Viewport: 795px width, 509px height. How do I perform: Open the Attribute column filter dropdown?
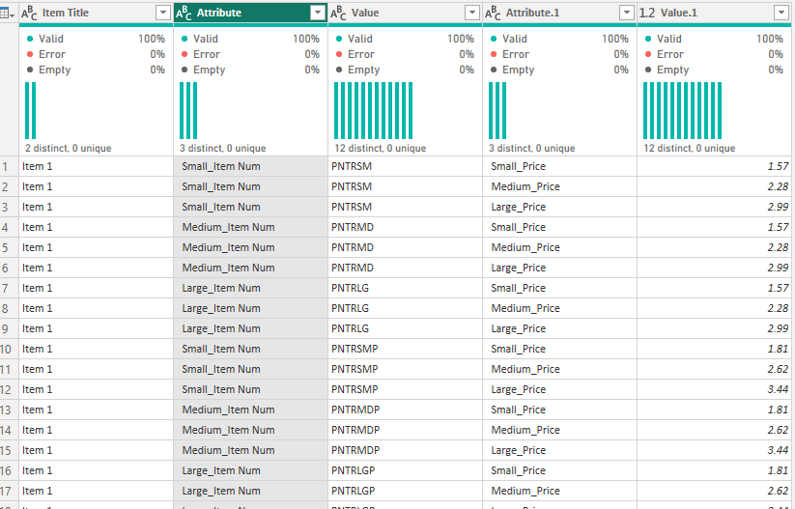click(x=318, y=13)
